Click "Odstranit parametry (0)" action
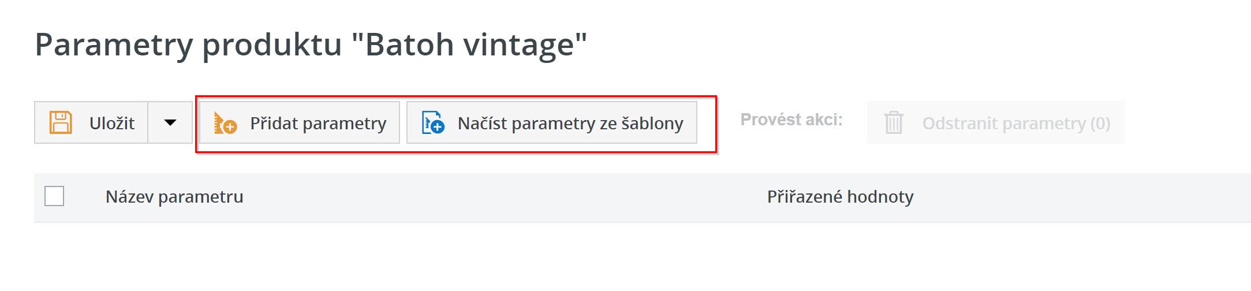The image size is (1251, 291). (1016, 123)
